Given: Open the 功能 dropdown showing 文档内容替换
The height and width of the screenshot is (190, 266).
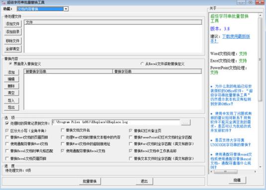Looking at the screenshot, I should click(x=43, y=9).
